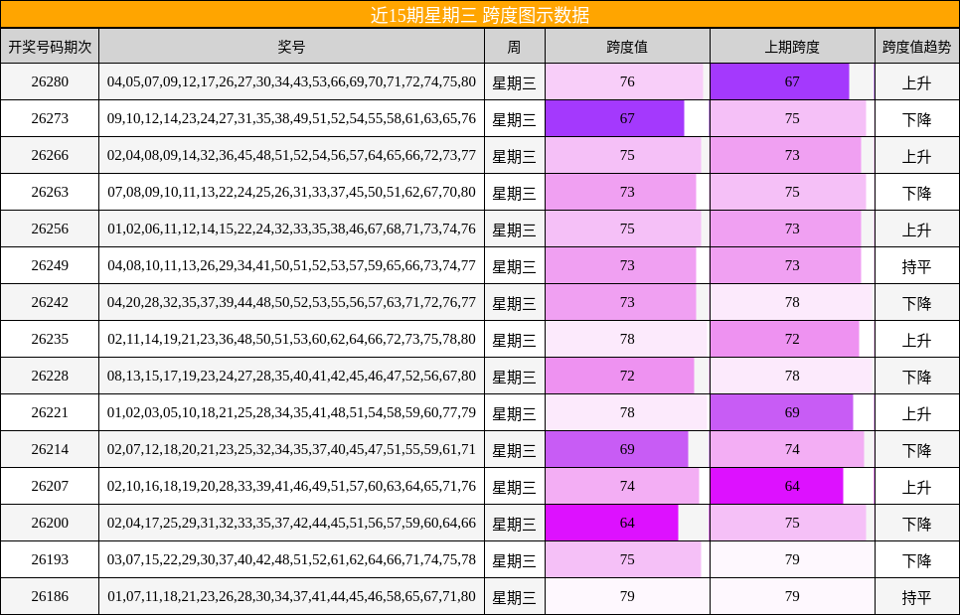Click the 跨度值 bar 67 in row 26273
This screenshot has width=960, height=615.
point(615,118)
